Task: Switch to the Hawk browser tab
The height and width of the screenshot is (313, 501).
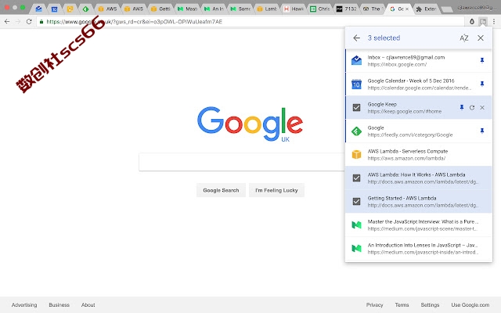Action: click(x=294, y=9)
